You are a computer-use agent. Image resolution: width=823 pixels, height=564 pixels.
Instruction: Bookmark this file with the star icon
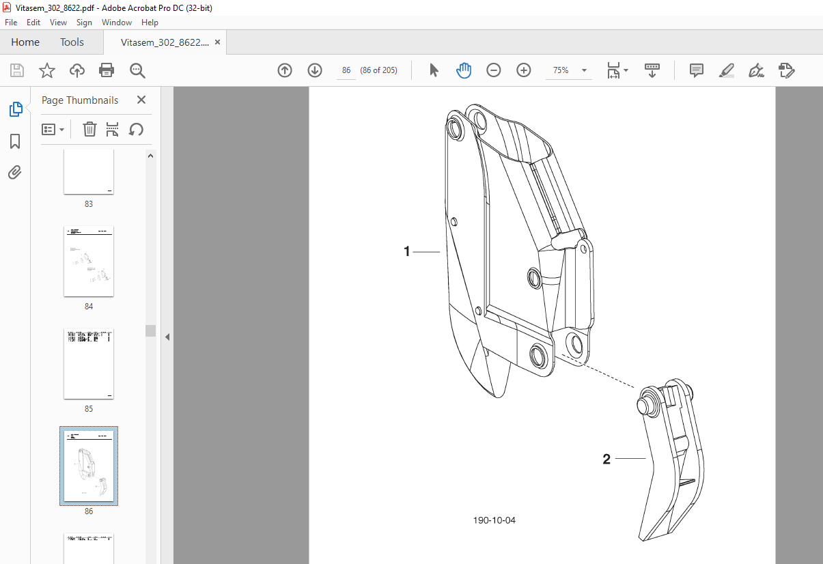pyautogui.click(x=47, y=70)
